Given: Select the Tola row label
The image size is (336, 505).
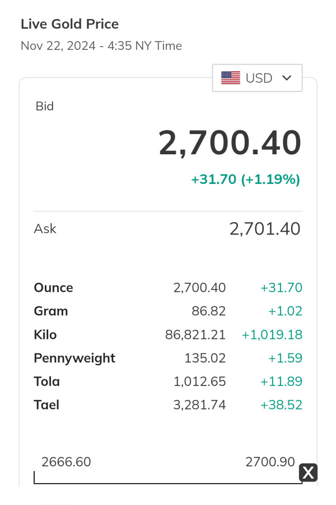Looking at the screenshot, I should tap(46, 382).
